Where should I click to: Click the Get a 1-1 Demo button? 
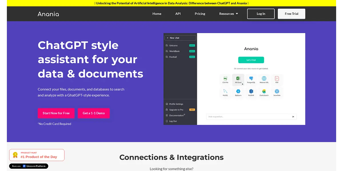click(x=94, y=113)
